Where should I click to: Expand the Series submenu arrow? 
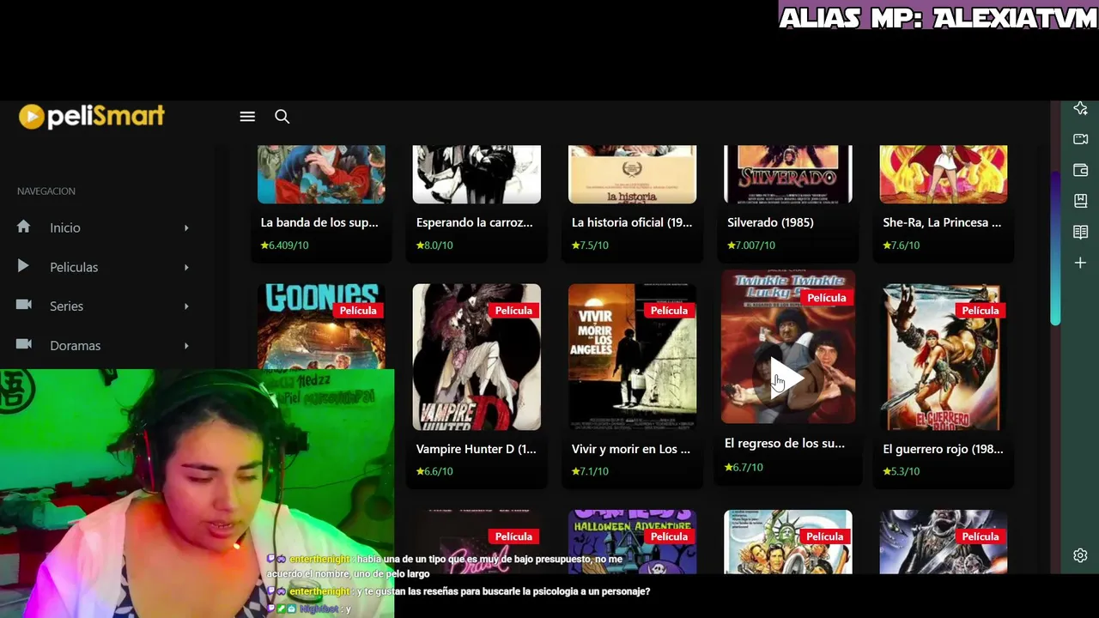point(186,306)
